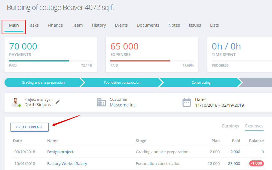Click the -1 000 balance badge
272x170 pixels.
(x=256, y=163)
